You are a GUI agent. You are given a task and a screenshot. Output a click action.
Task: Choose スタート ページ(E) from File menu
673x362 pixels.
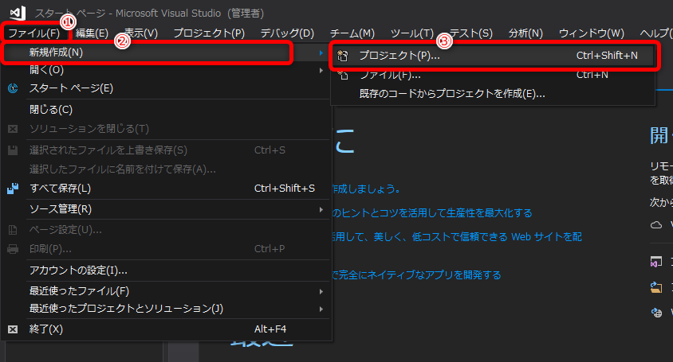click(167, 88)
